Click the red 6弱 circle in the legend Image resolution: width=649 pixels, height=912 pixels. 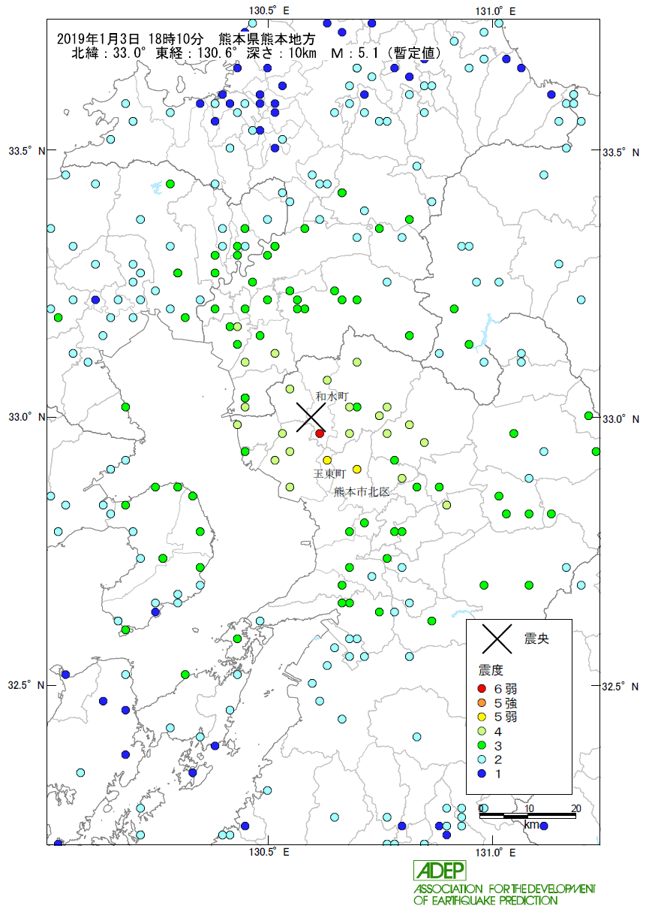pos(482,688)
